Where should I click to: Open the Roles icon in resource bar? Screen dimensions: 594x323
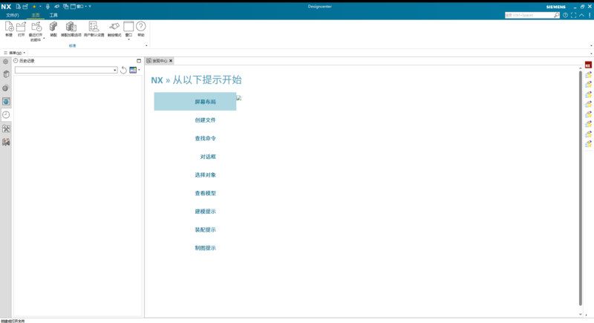6,128
